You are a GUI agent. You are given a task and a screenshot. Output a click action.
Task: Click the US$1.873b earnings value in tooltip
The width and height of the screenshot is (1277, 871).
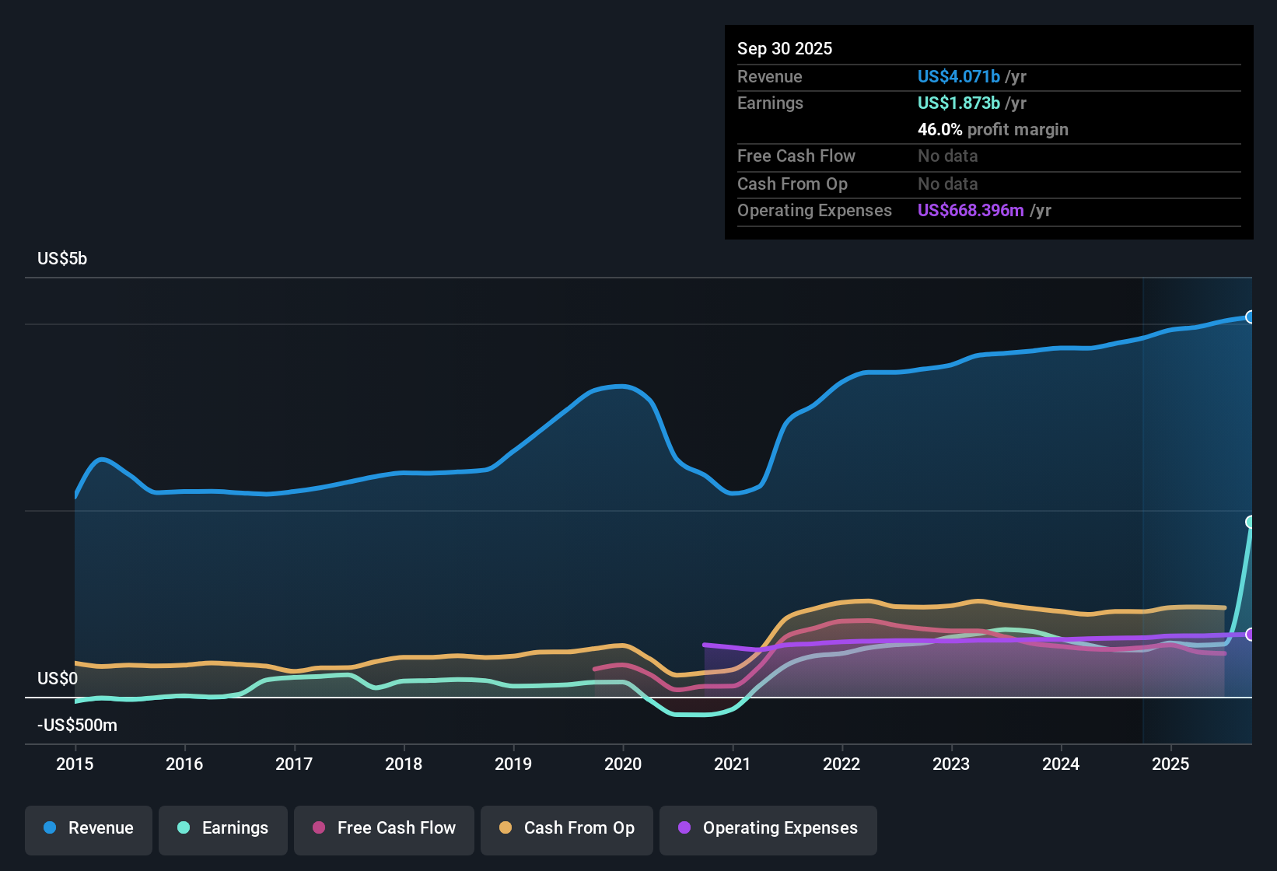958,103
